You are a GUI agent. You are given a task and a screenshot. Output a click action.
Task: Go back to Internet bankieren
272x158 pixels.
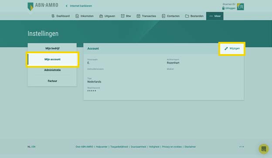(79, 6)
